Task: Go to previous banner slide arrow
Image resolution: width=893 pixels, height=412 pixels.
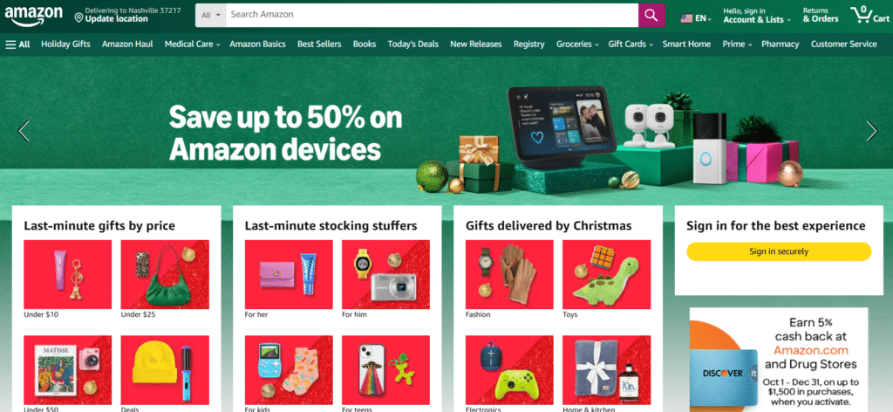Action: pos(24,131)
